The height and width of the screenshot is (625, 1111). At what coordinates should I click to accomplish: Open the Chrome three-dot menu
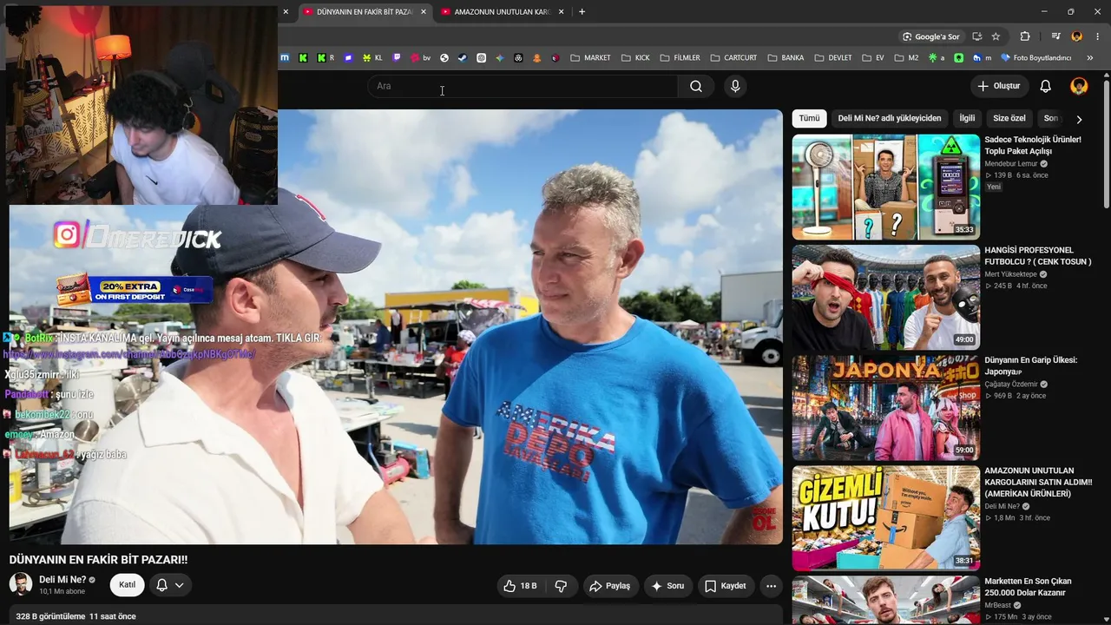(x=1096, y=36)
